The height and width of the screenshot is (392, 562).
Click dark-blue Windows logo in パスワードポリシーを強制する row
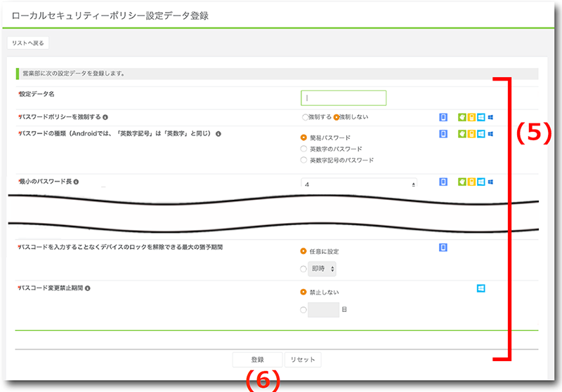click(490, 117)
